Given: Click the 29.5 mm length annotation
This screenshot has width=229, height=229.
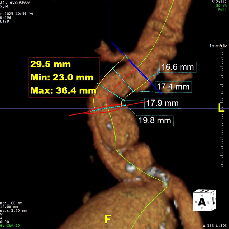Looking at the screenshot, I should tap(50, 64).
